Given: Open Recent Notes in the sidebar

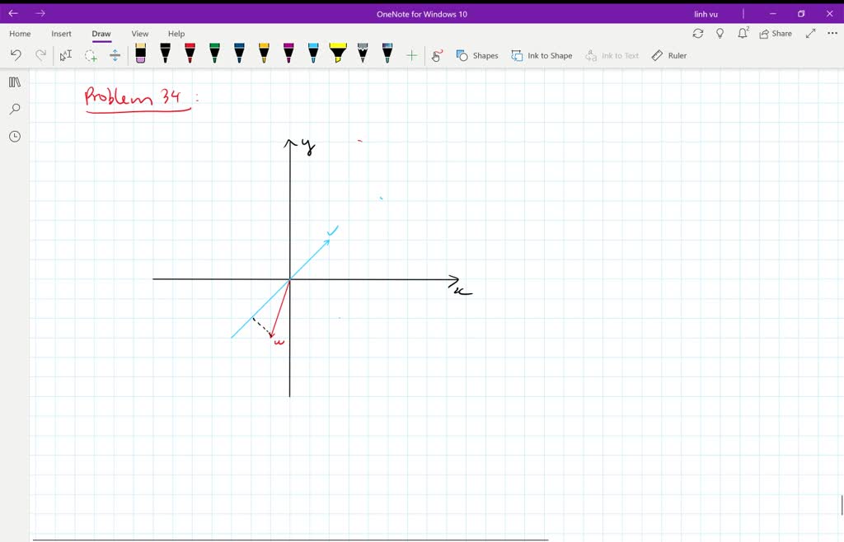Looking at the screenshot, I should point(14,136).
